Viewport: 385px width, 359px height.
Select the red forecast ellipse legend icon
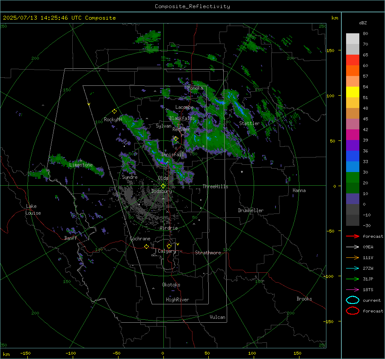pos(352,311)
